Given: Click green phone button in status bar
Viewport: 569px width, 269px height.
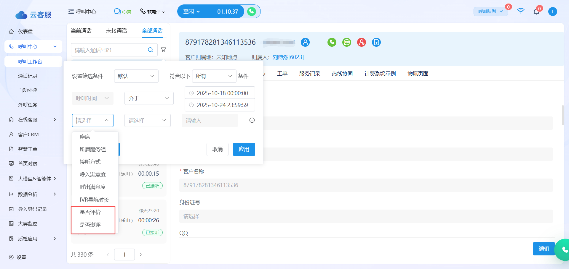Looking at the screenshot, I should [252, 12].
